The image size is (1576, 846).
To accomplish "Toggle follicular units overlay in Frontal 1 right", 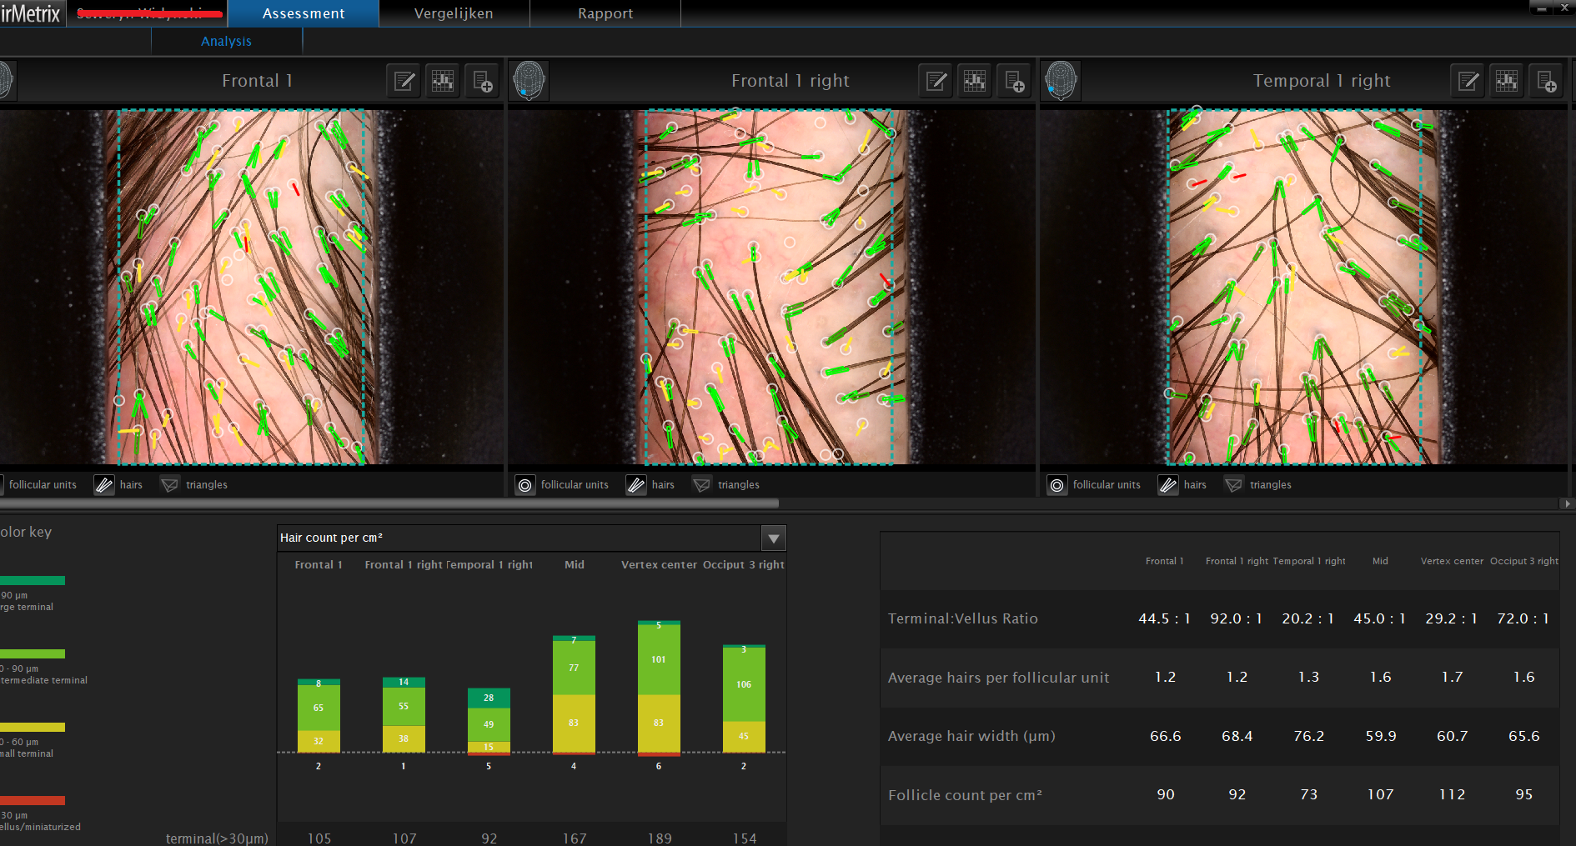I will pyautogui.click(x=525, y=485).
